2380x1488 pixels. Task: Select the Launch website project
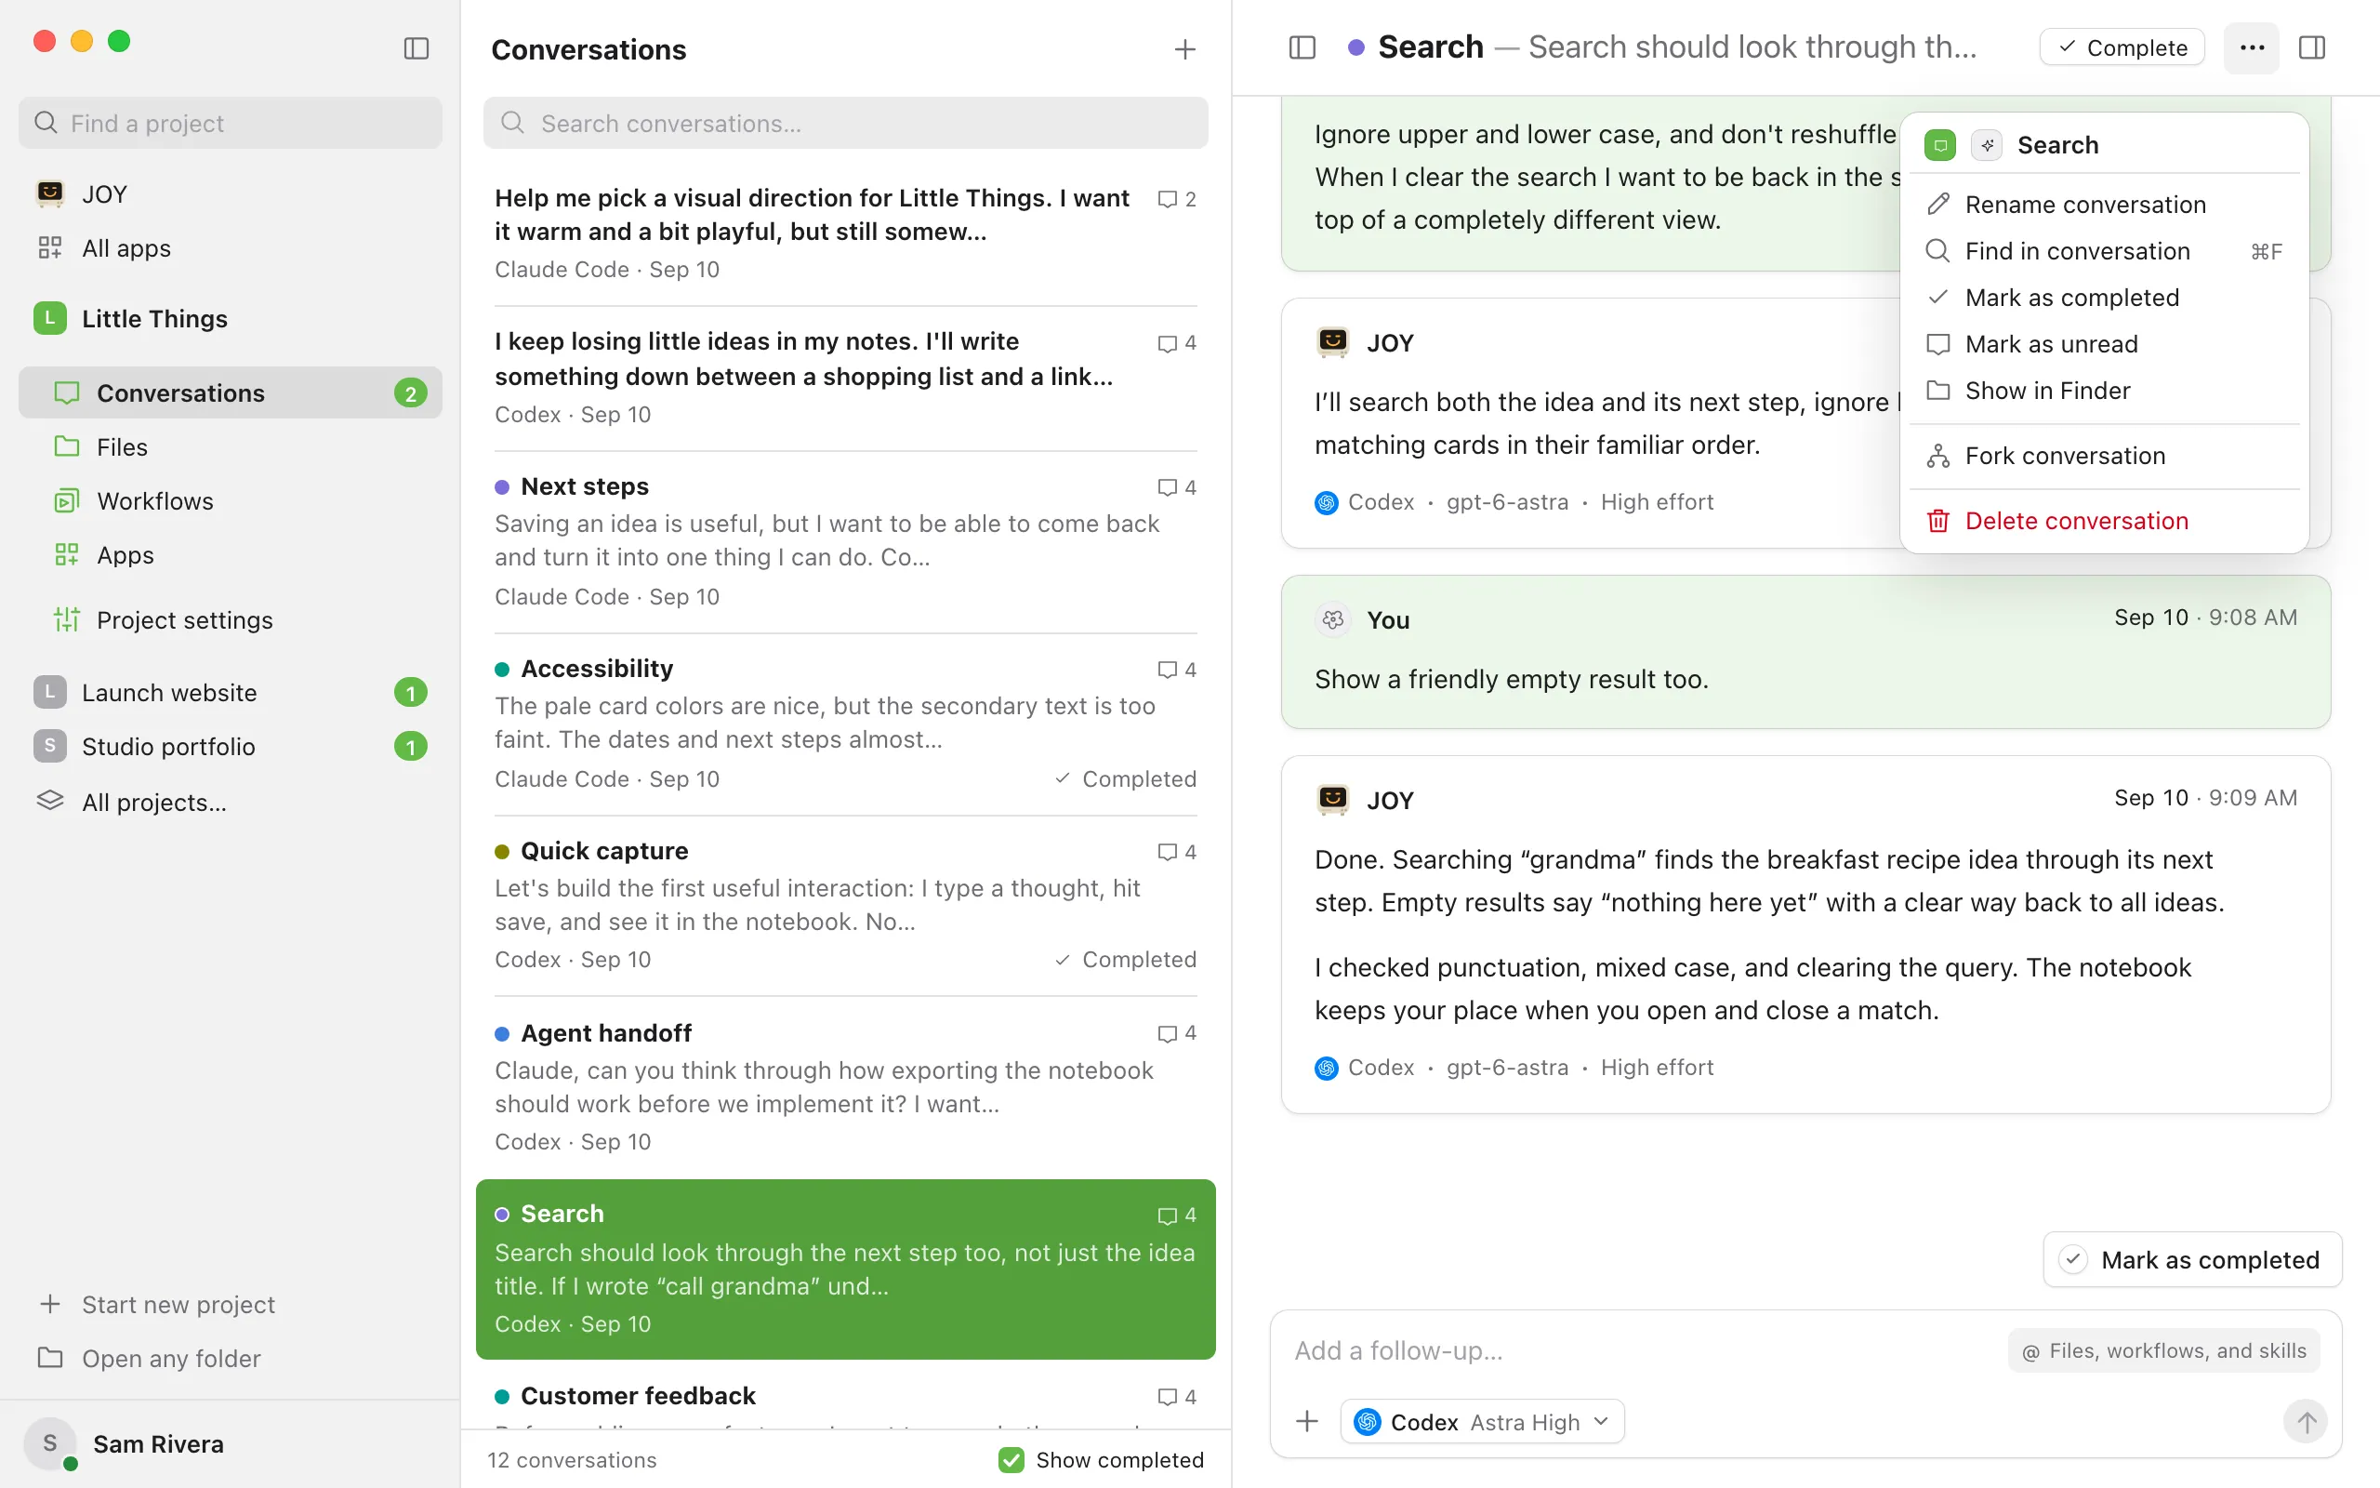[x=231, y=693]
